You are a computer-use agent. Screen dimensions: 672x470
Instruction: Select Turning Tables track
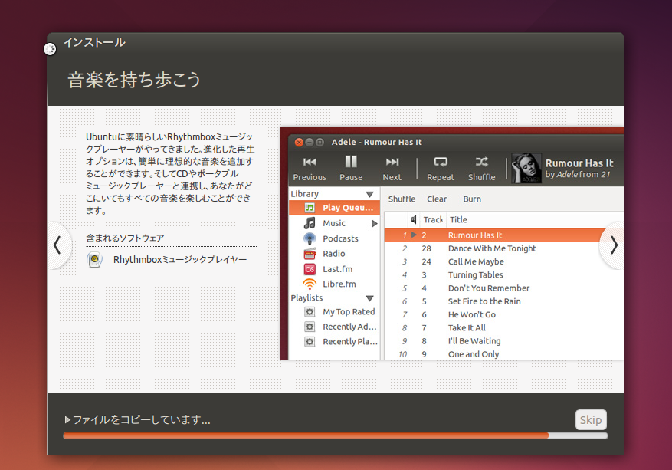(503, 275)
